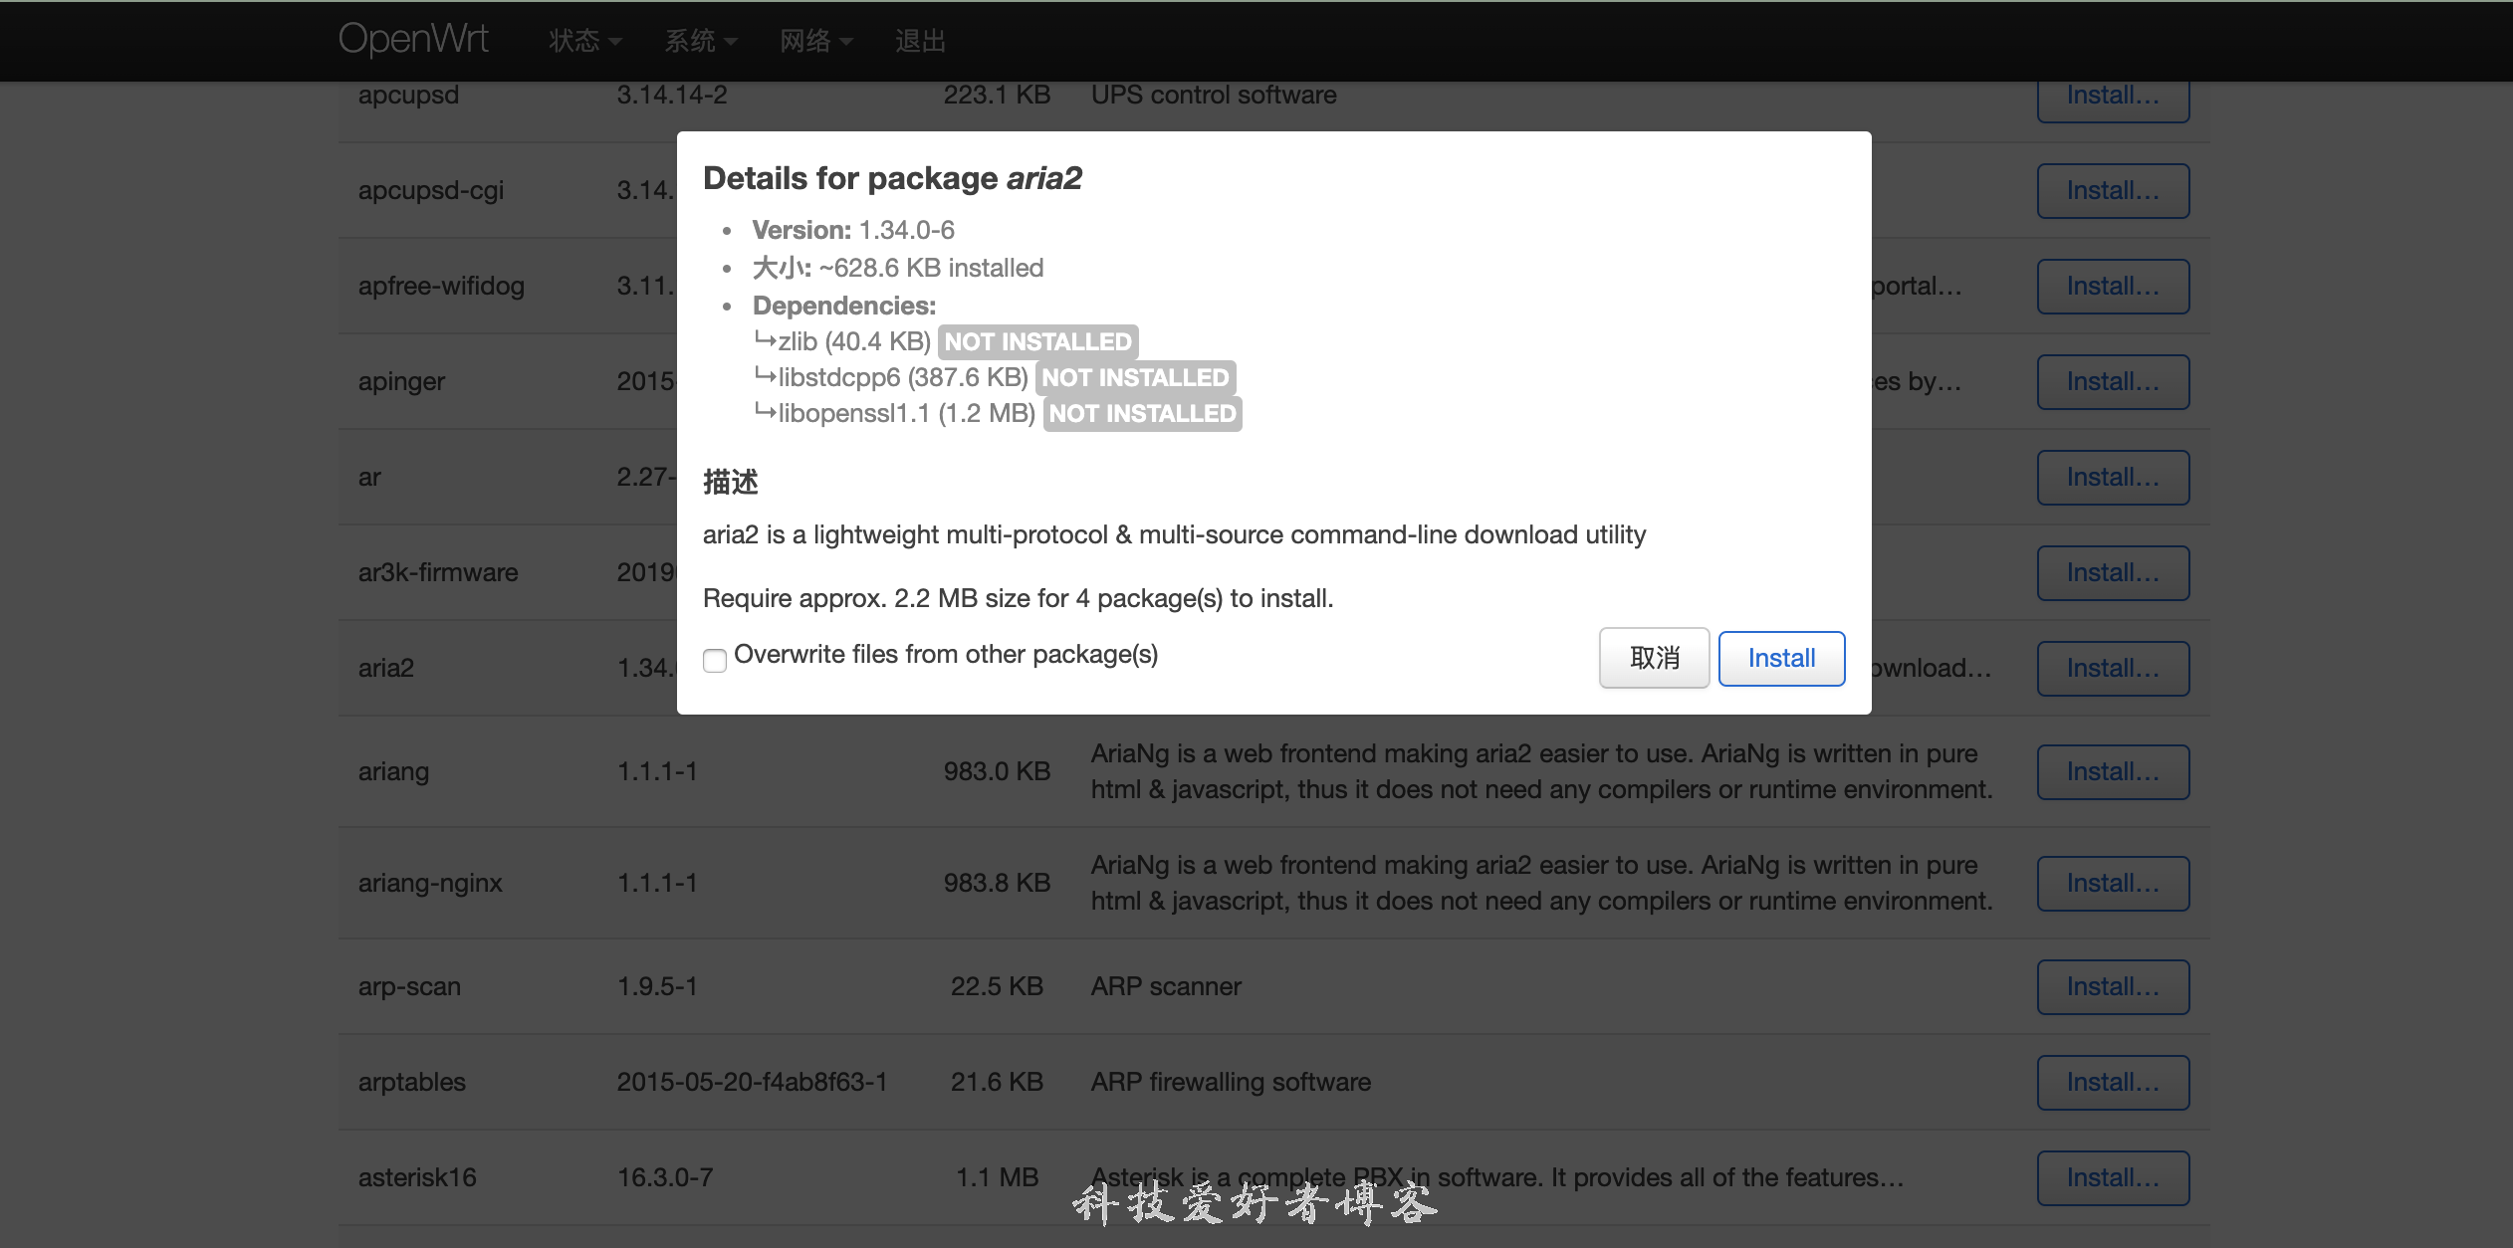The width and height of the screenshot is (2513, 1248).
Task: Select the ar3k-firmware package name
Action: [x=438, y=572]
